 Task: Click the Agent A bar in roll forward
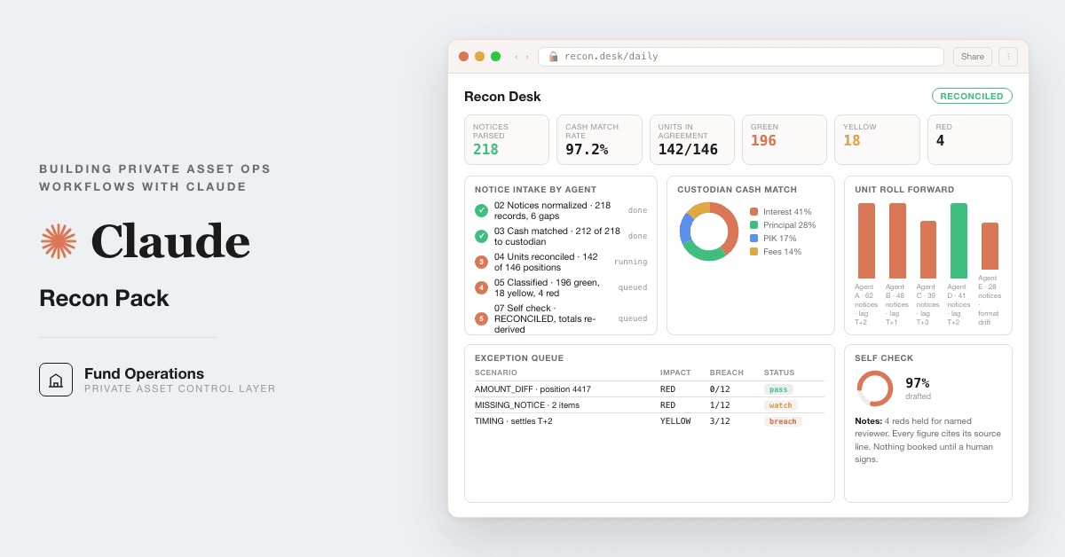click(x=866, y=241)
